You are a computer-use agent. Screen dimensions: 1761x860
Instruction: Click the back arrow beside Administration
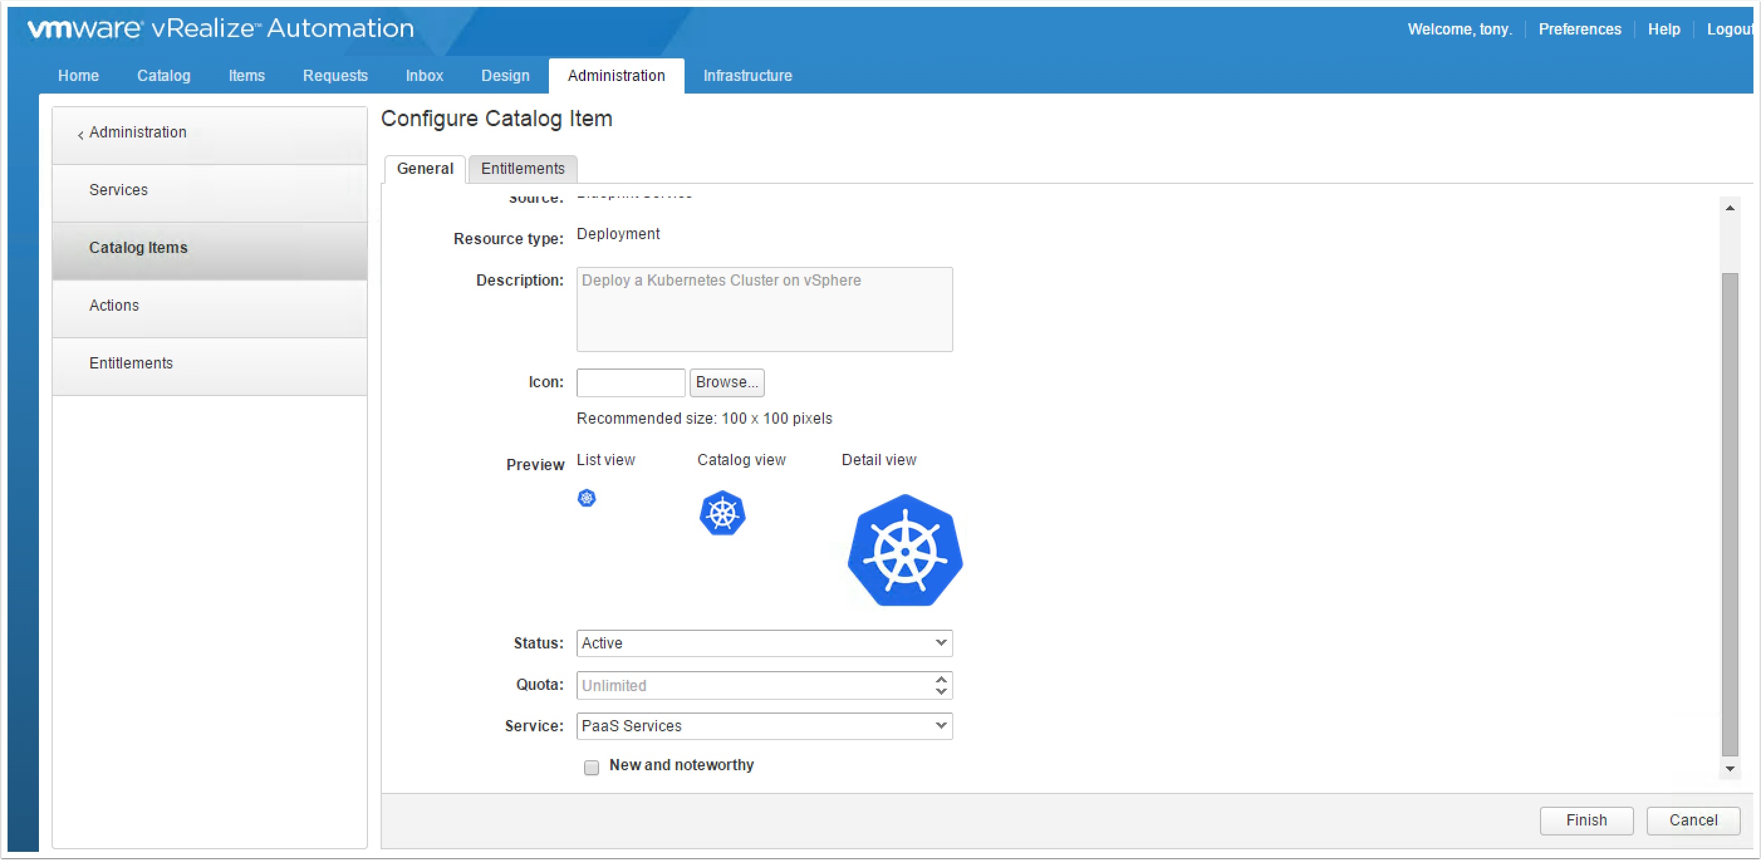(x=80, y=134)
